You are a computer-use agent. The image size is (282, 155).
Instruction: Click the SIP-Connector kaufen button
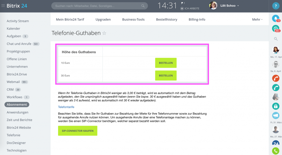(x=77, y=131)
